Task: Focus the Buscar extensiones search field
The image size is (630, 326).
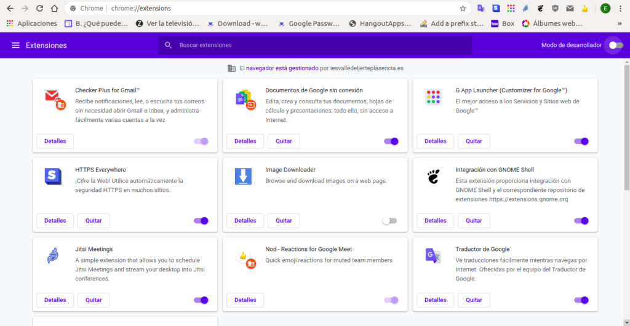Action: point(315,46)
